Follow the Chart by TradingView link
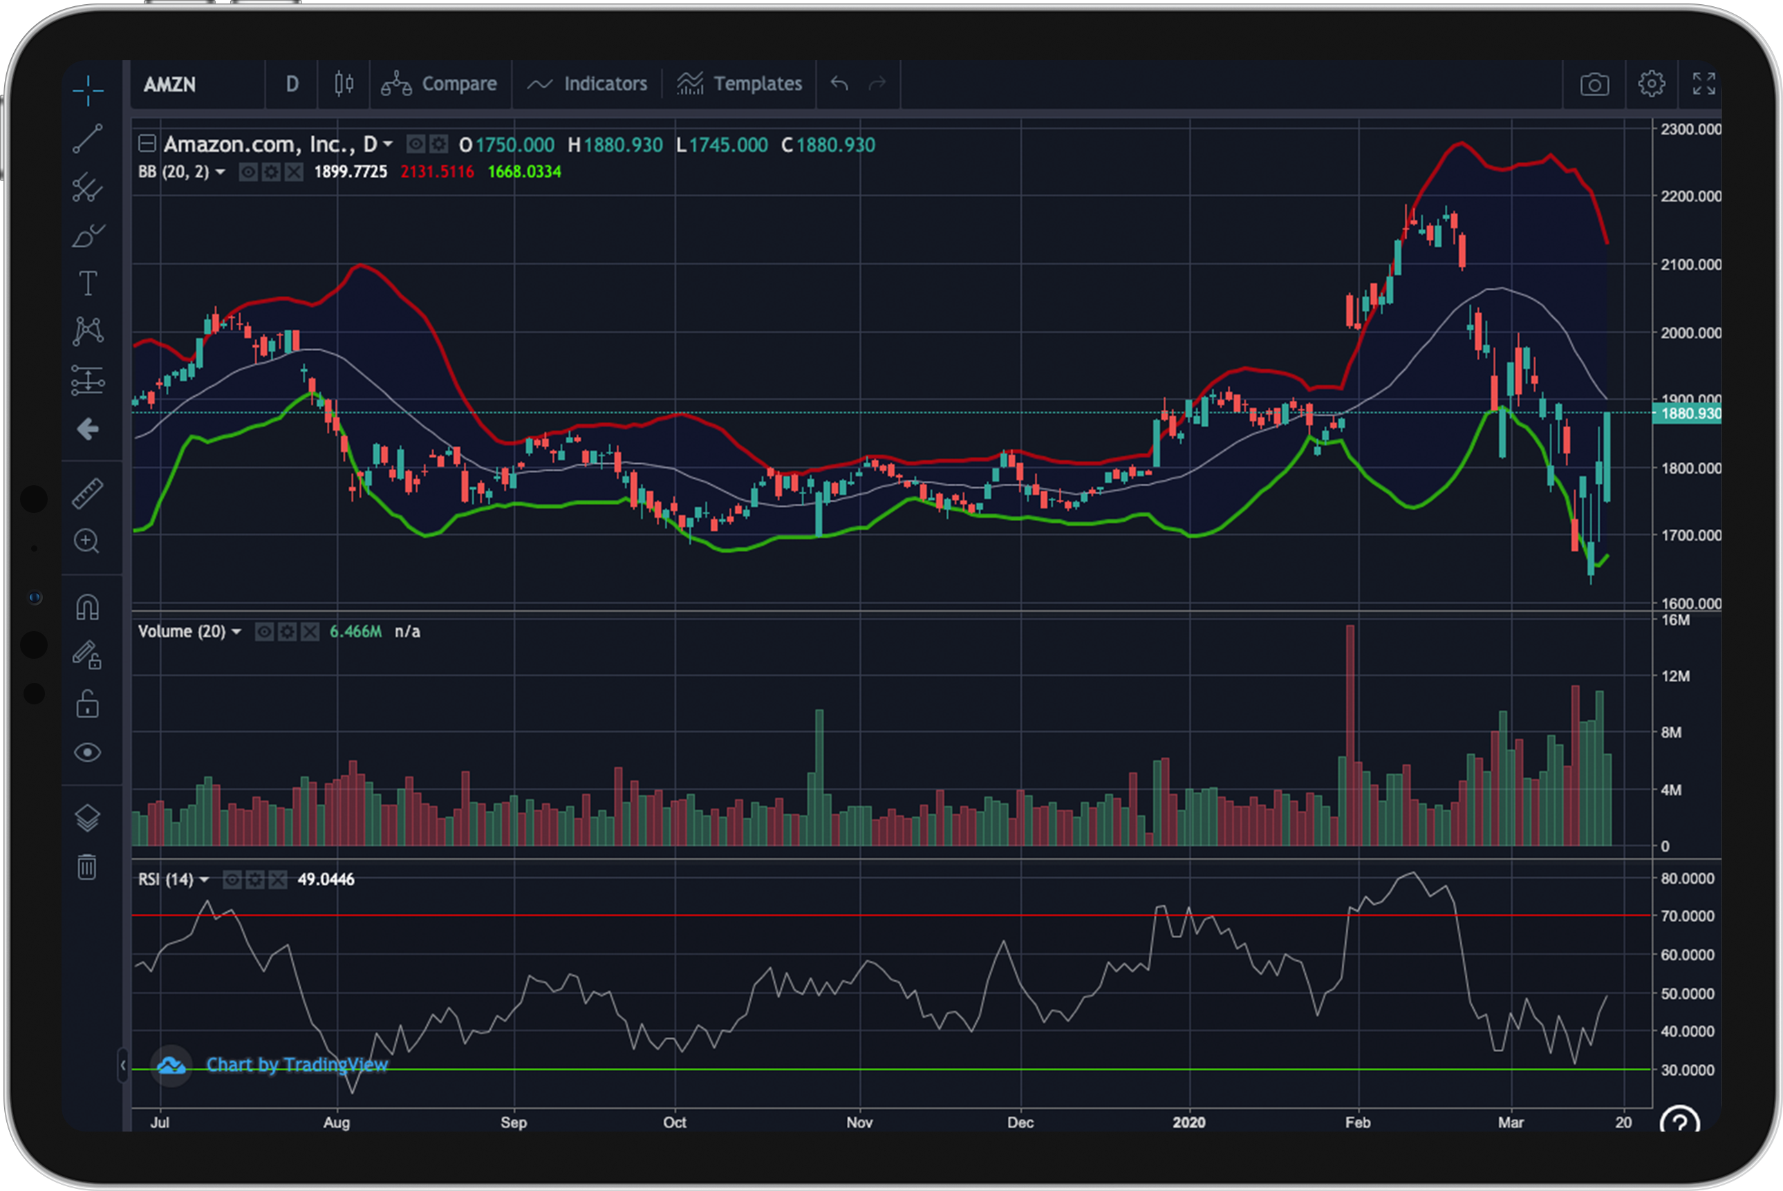The width and height of the screenshot is (1783, 1191). (x=297, y=1065)
